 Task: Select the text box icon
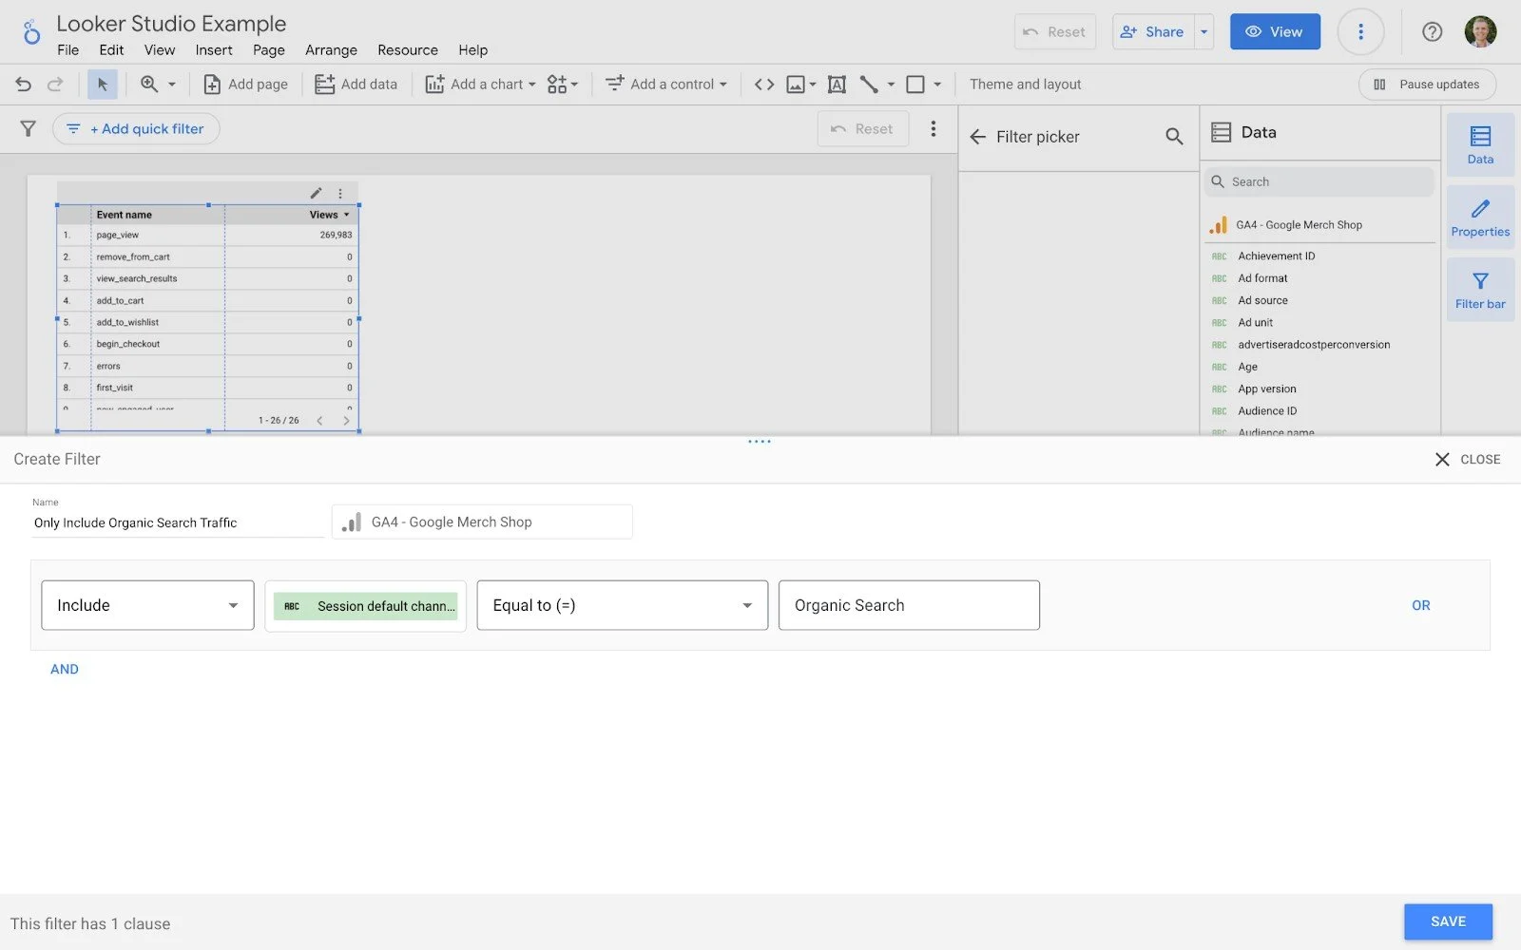(836, 84)
